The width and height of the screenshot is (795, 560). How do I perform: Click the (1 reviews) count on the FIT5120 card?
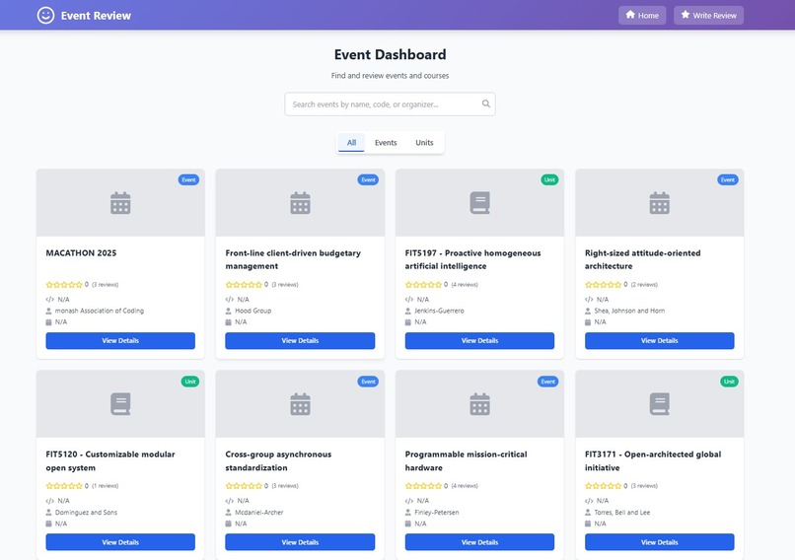coord(105,486)
